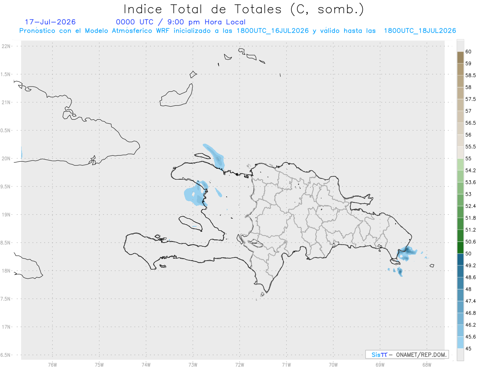Click the "73W" longitude label
The image size is (479, 370).
193,364
